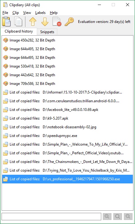Click in the search text field

[51, 217]
